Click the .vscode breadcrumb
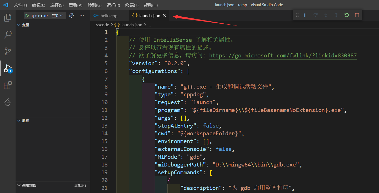The image size is (379, 193). click(102, 25)
